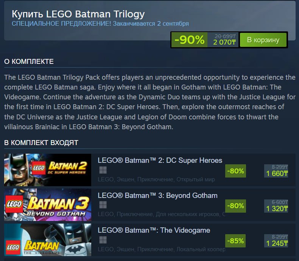
Task: Click the Купить LEGO Batman Trilogy heading
Action: click(x=78, y=14)
